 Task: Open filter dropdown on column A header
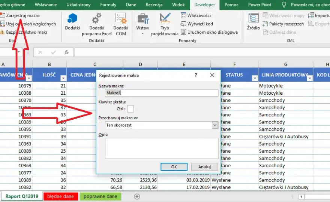tap(29, 78)
